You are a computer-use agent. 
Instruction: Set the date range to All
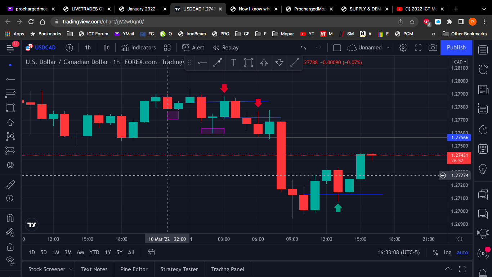point(131,252)
